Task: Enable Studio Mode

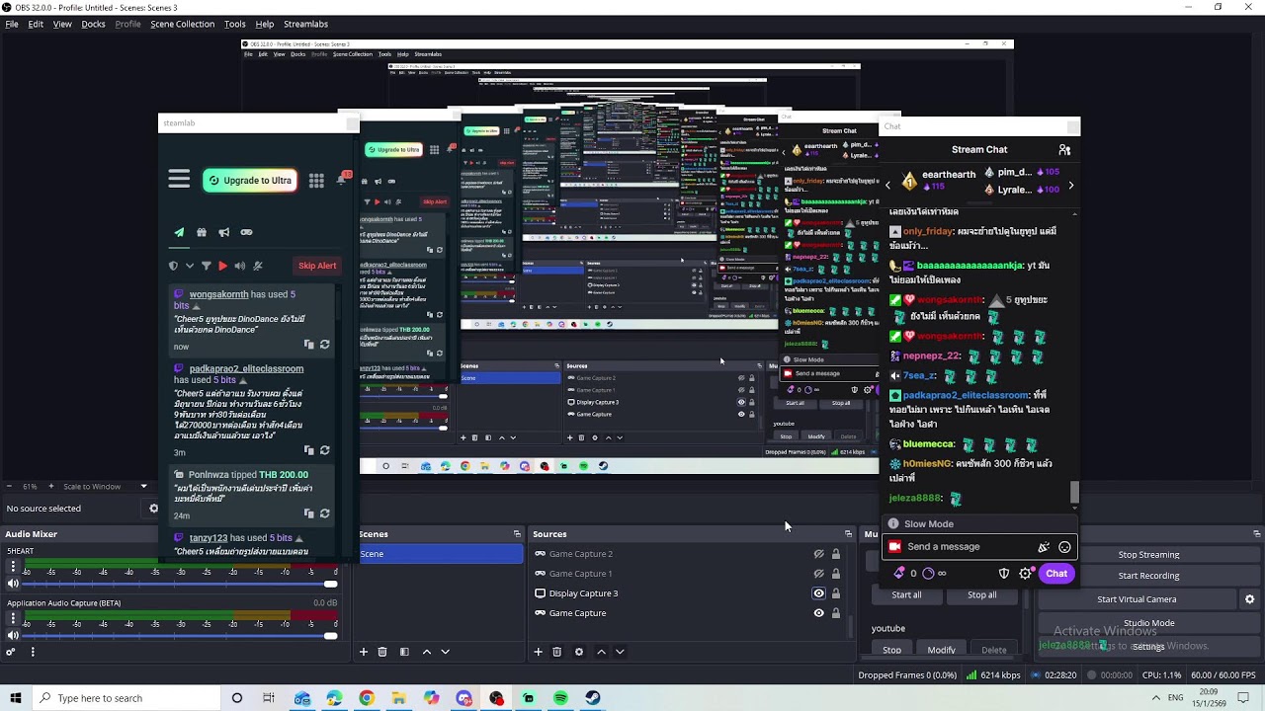Action: pos(1148,623)
